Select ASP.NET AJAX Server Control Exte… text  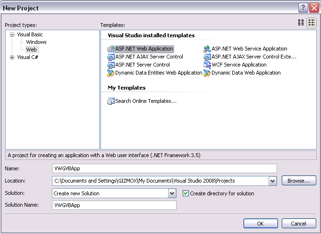pyautogui.click(x=254, y=57)
